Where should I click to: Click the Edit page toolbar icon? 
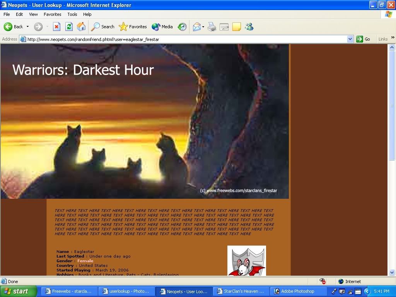(224, 27)
